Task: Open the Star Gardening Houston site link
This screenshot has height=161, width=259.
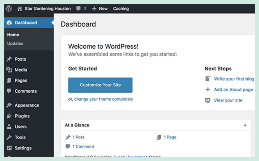Action: 48,9
